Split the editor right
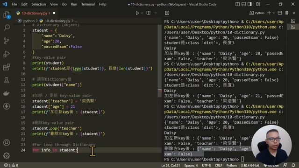 tap(148, 13)
